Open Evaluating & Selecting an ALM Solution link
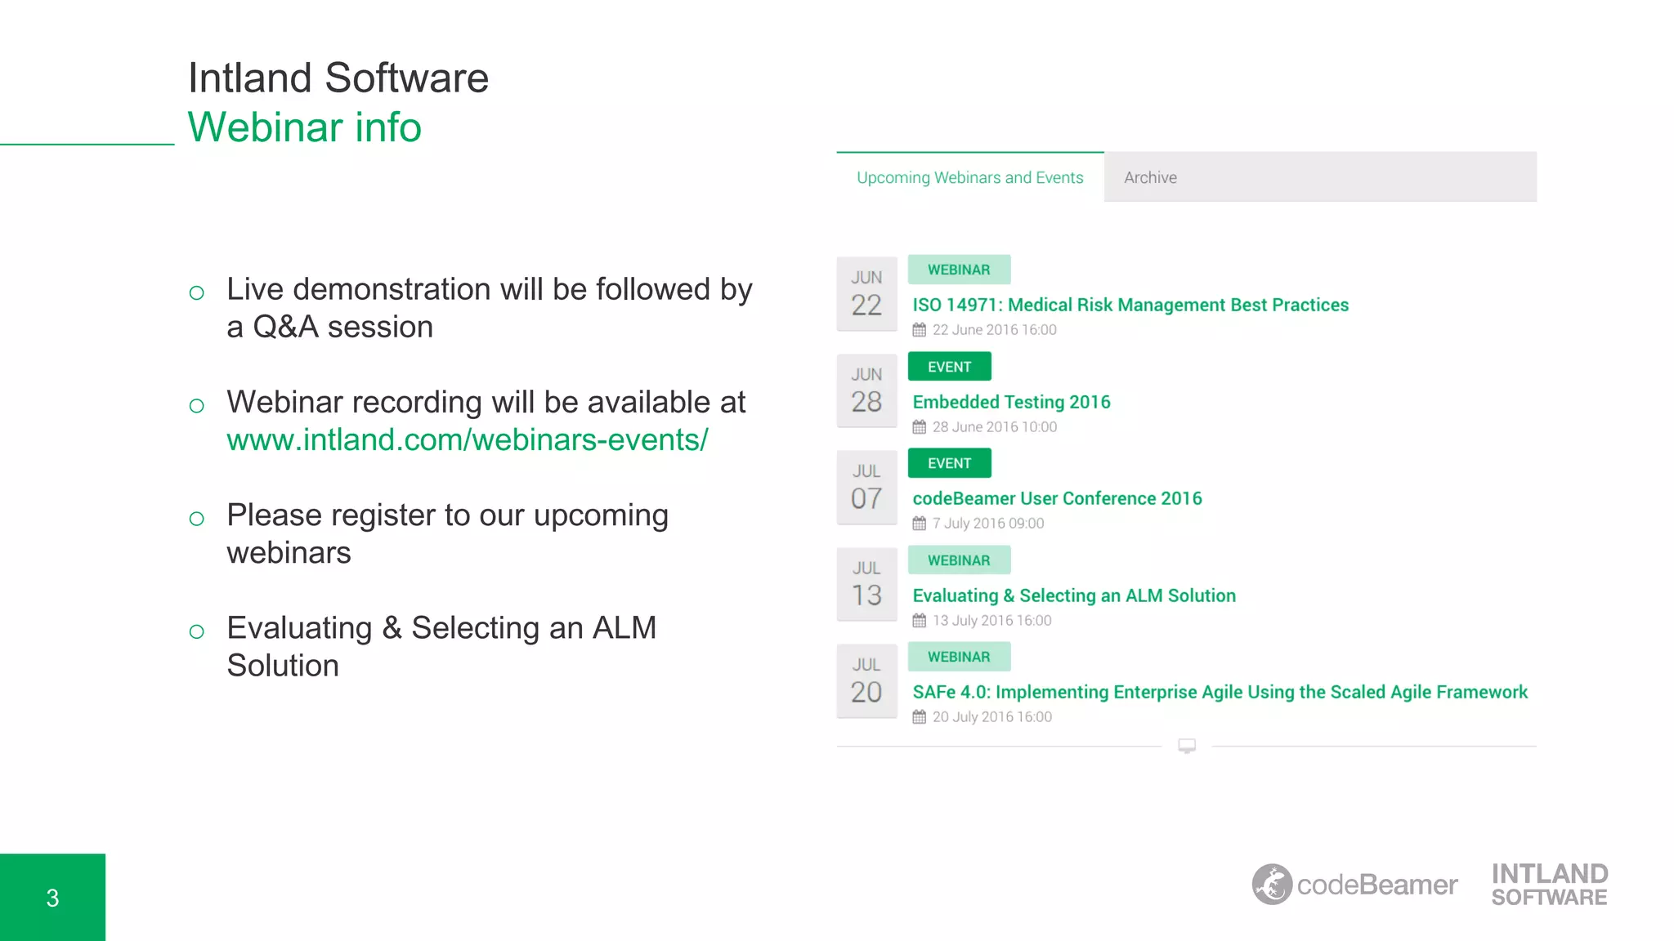 [1073, 595]
